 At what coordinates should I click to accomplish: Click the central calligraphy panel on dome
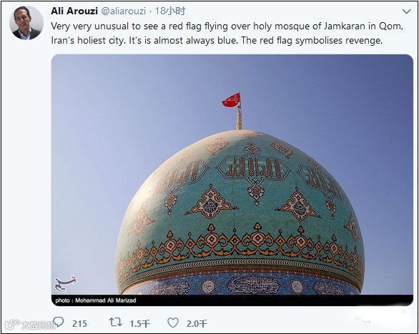(253, 168)
